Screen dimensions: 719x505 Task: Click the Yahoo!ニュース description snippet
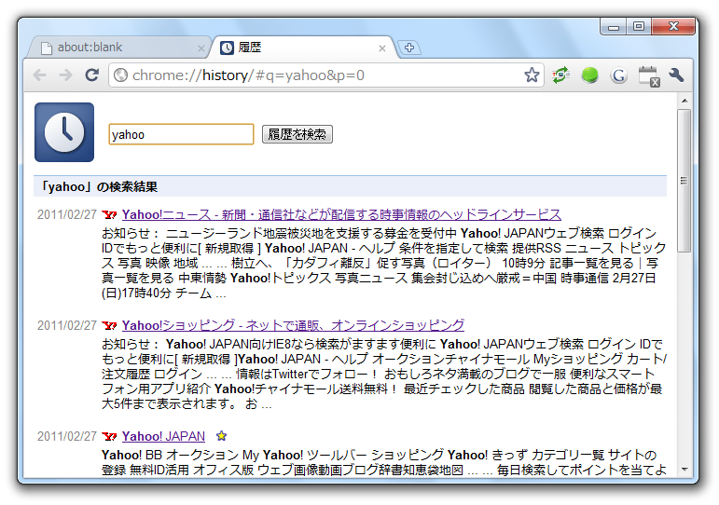[383, 263]
